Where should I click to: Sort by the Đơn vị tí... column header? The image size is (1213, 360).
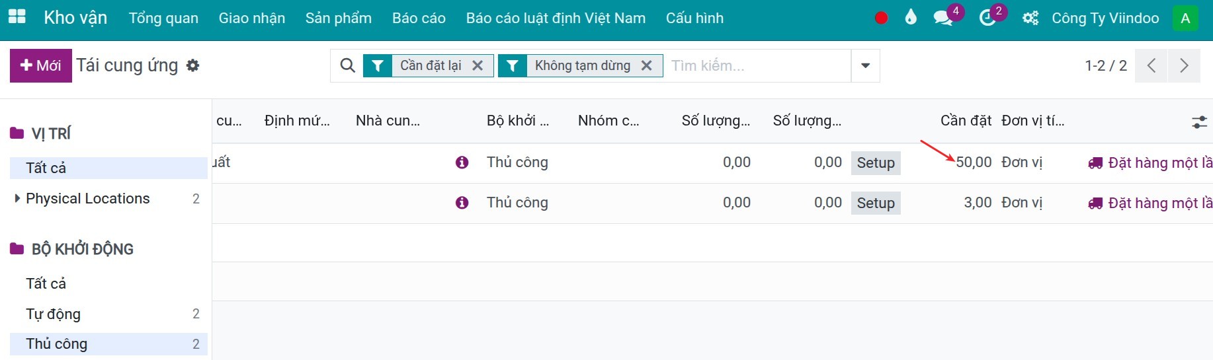pos(1033,120)
